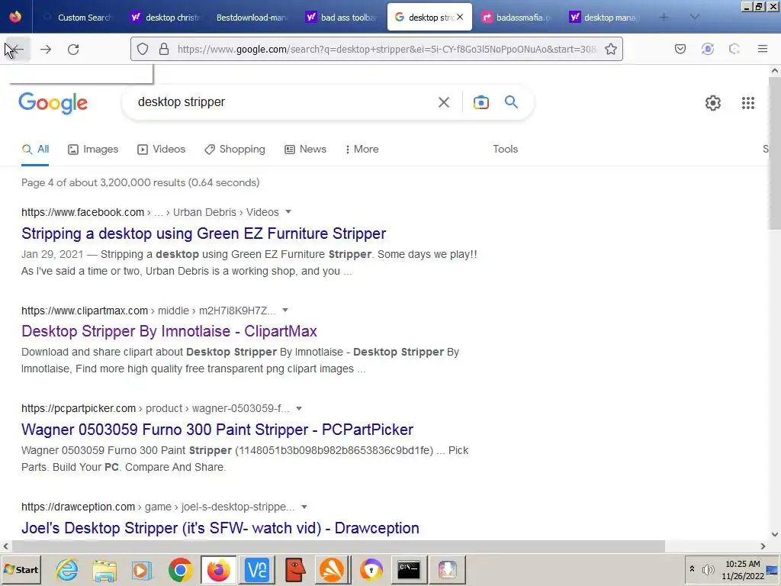Click the horizontal scrollbar thumb

point(338,546)
